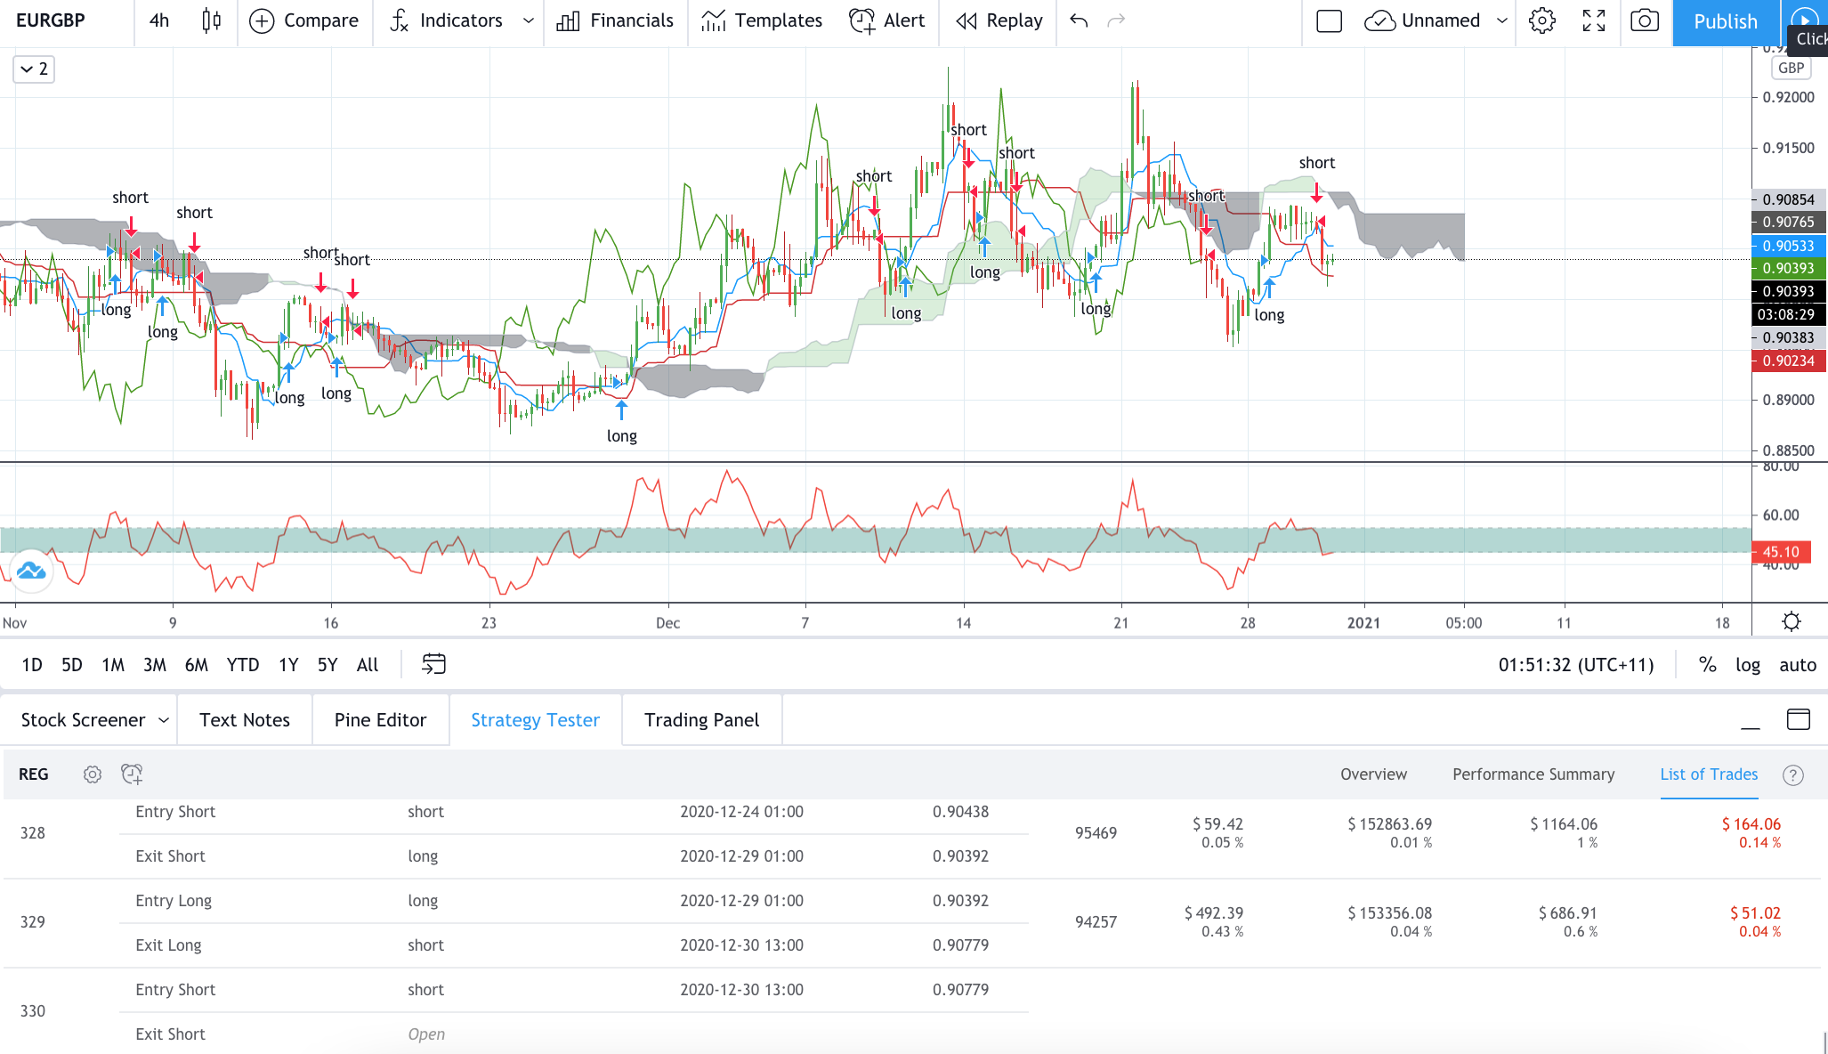Click trade 329 profit $ 492.39

pos(1214,913)
